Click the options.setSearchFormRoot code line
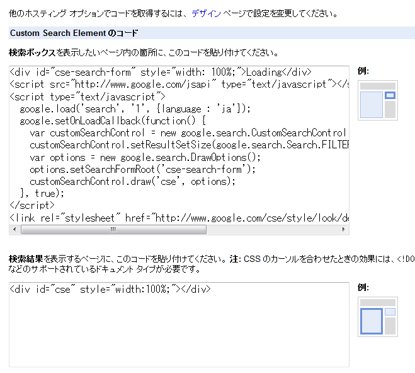 pos(143,170)
